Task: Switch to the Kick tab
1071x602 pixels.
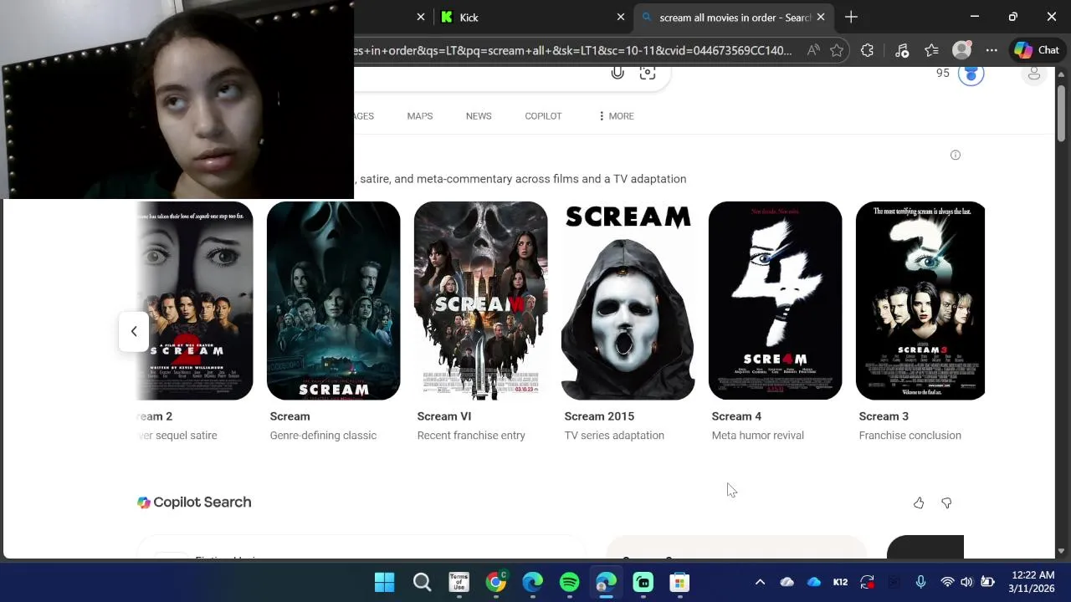Action: pyautogui.click(x=534, y=17)
